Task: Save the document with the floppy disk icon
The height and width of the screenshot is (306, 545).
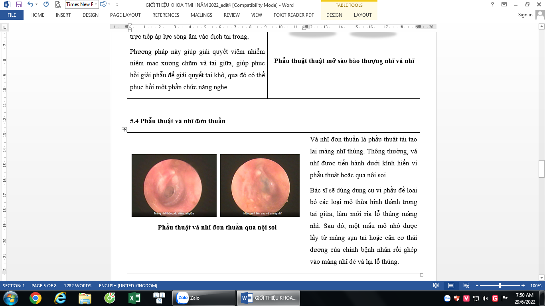Action: tap(18, 5)
